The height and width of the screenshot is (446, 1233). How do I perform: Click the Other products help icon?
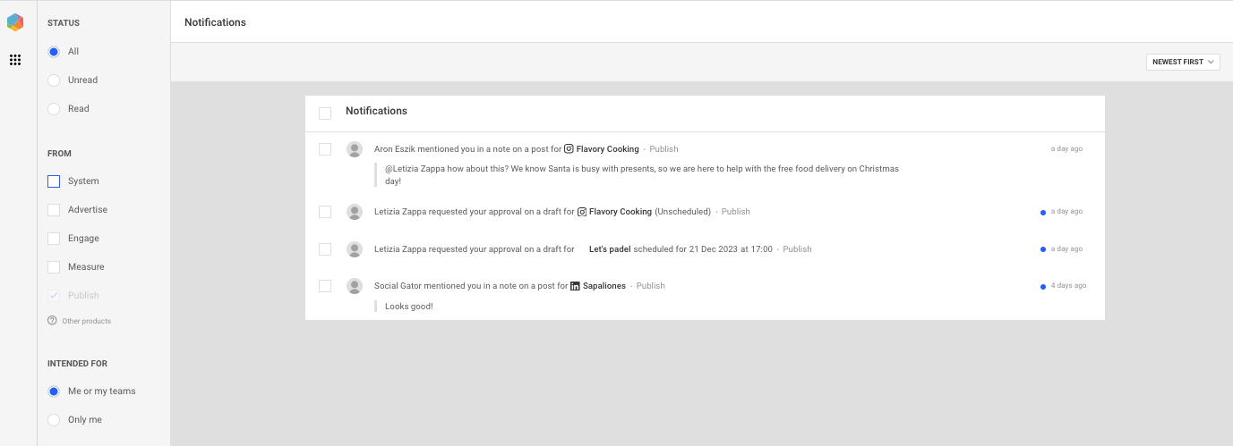click(52, 321)
